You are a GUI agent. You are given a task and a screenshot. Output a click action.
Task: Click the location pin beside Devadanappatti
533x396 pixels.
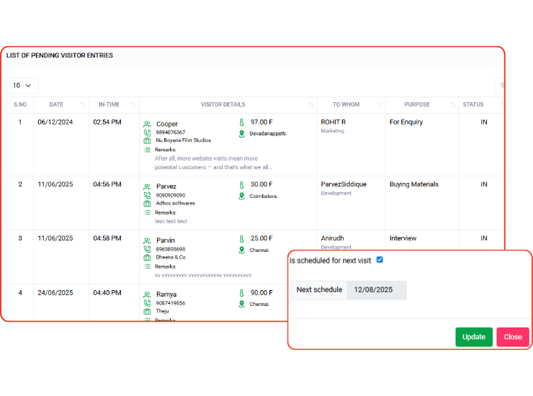[242, 134]
